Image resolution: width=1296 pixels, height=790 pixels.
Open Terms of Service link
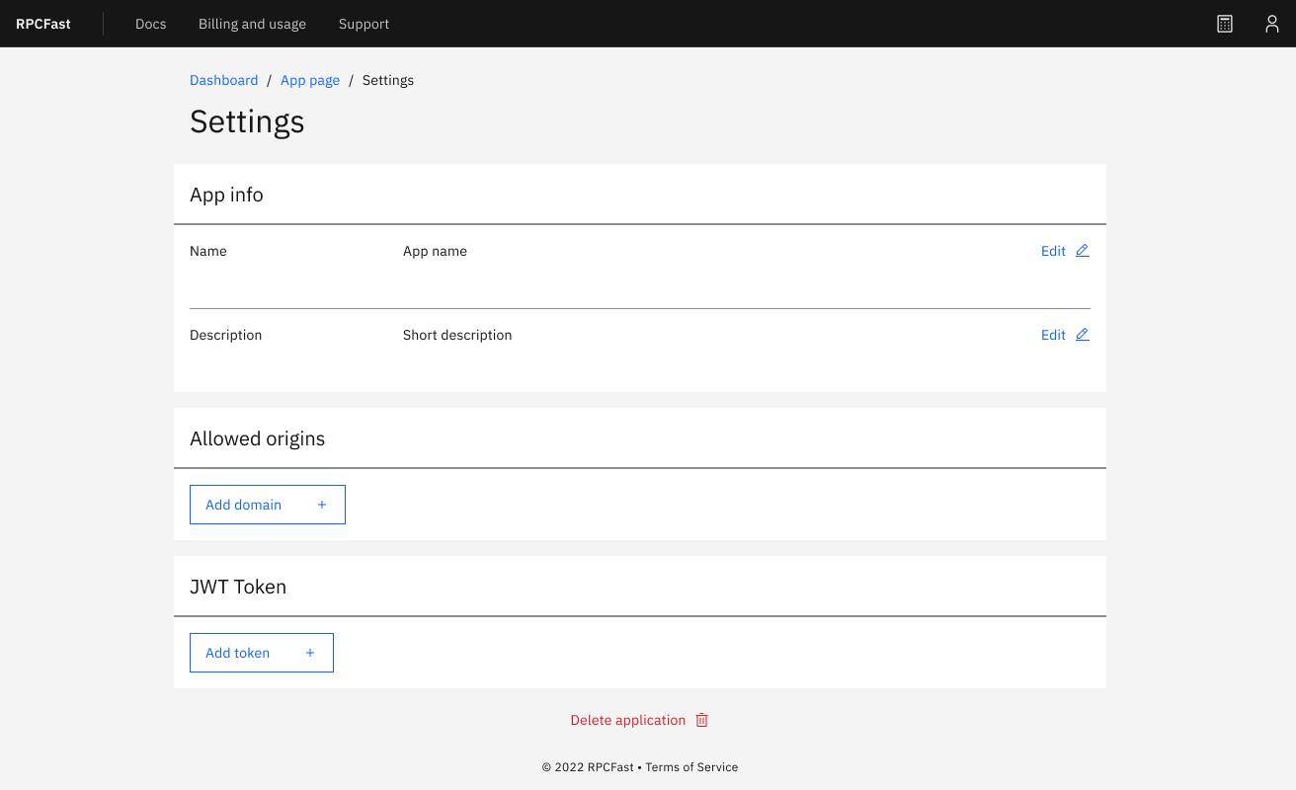tap(691, 767)
